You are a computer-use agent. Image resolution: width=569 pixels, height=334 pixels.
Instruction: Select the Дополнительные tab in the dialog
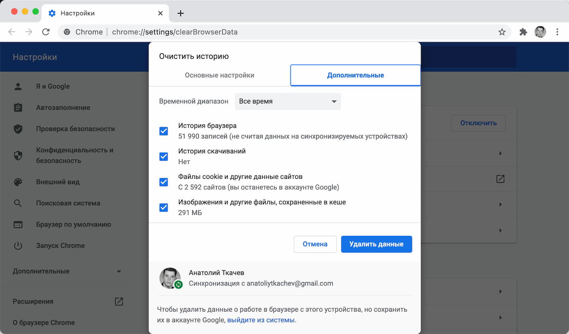(x=355, y=75)
